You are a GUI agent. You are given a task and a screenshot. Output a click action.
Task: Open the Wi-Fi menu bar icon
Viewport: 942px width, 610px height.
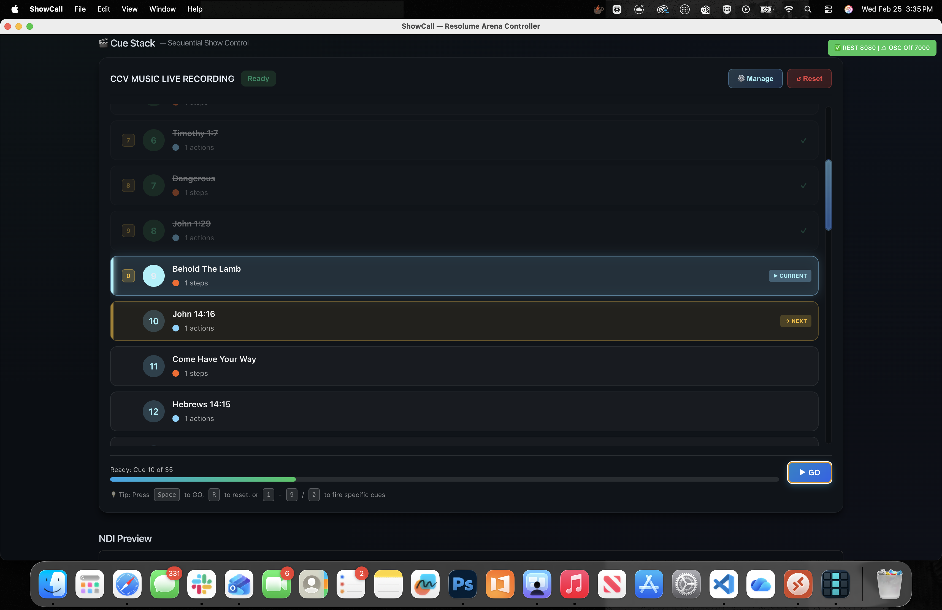[x=788, y=9]
